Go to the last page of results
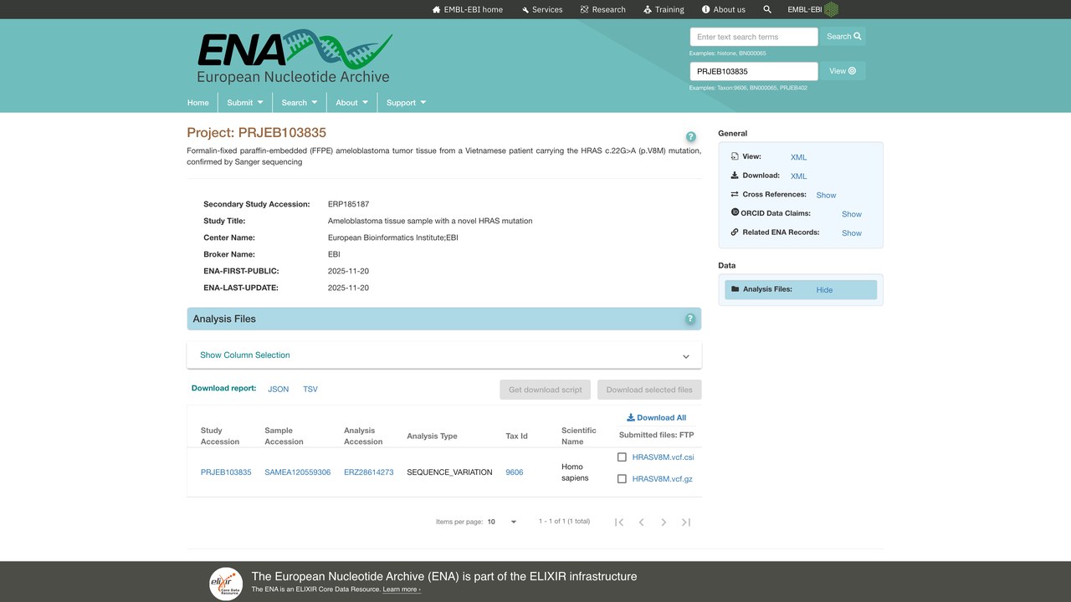 tap(685, 522)
